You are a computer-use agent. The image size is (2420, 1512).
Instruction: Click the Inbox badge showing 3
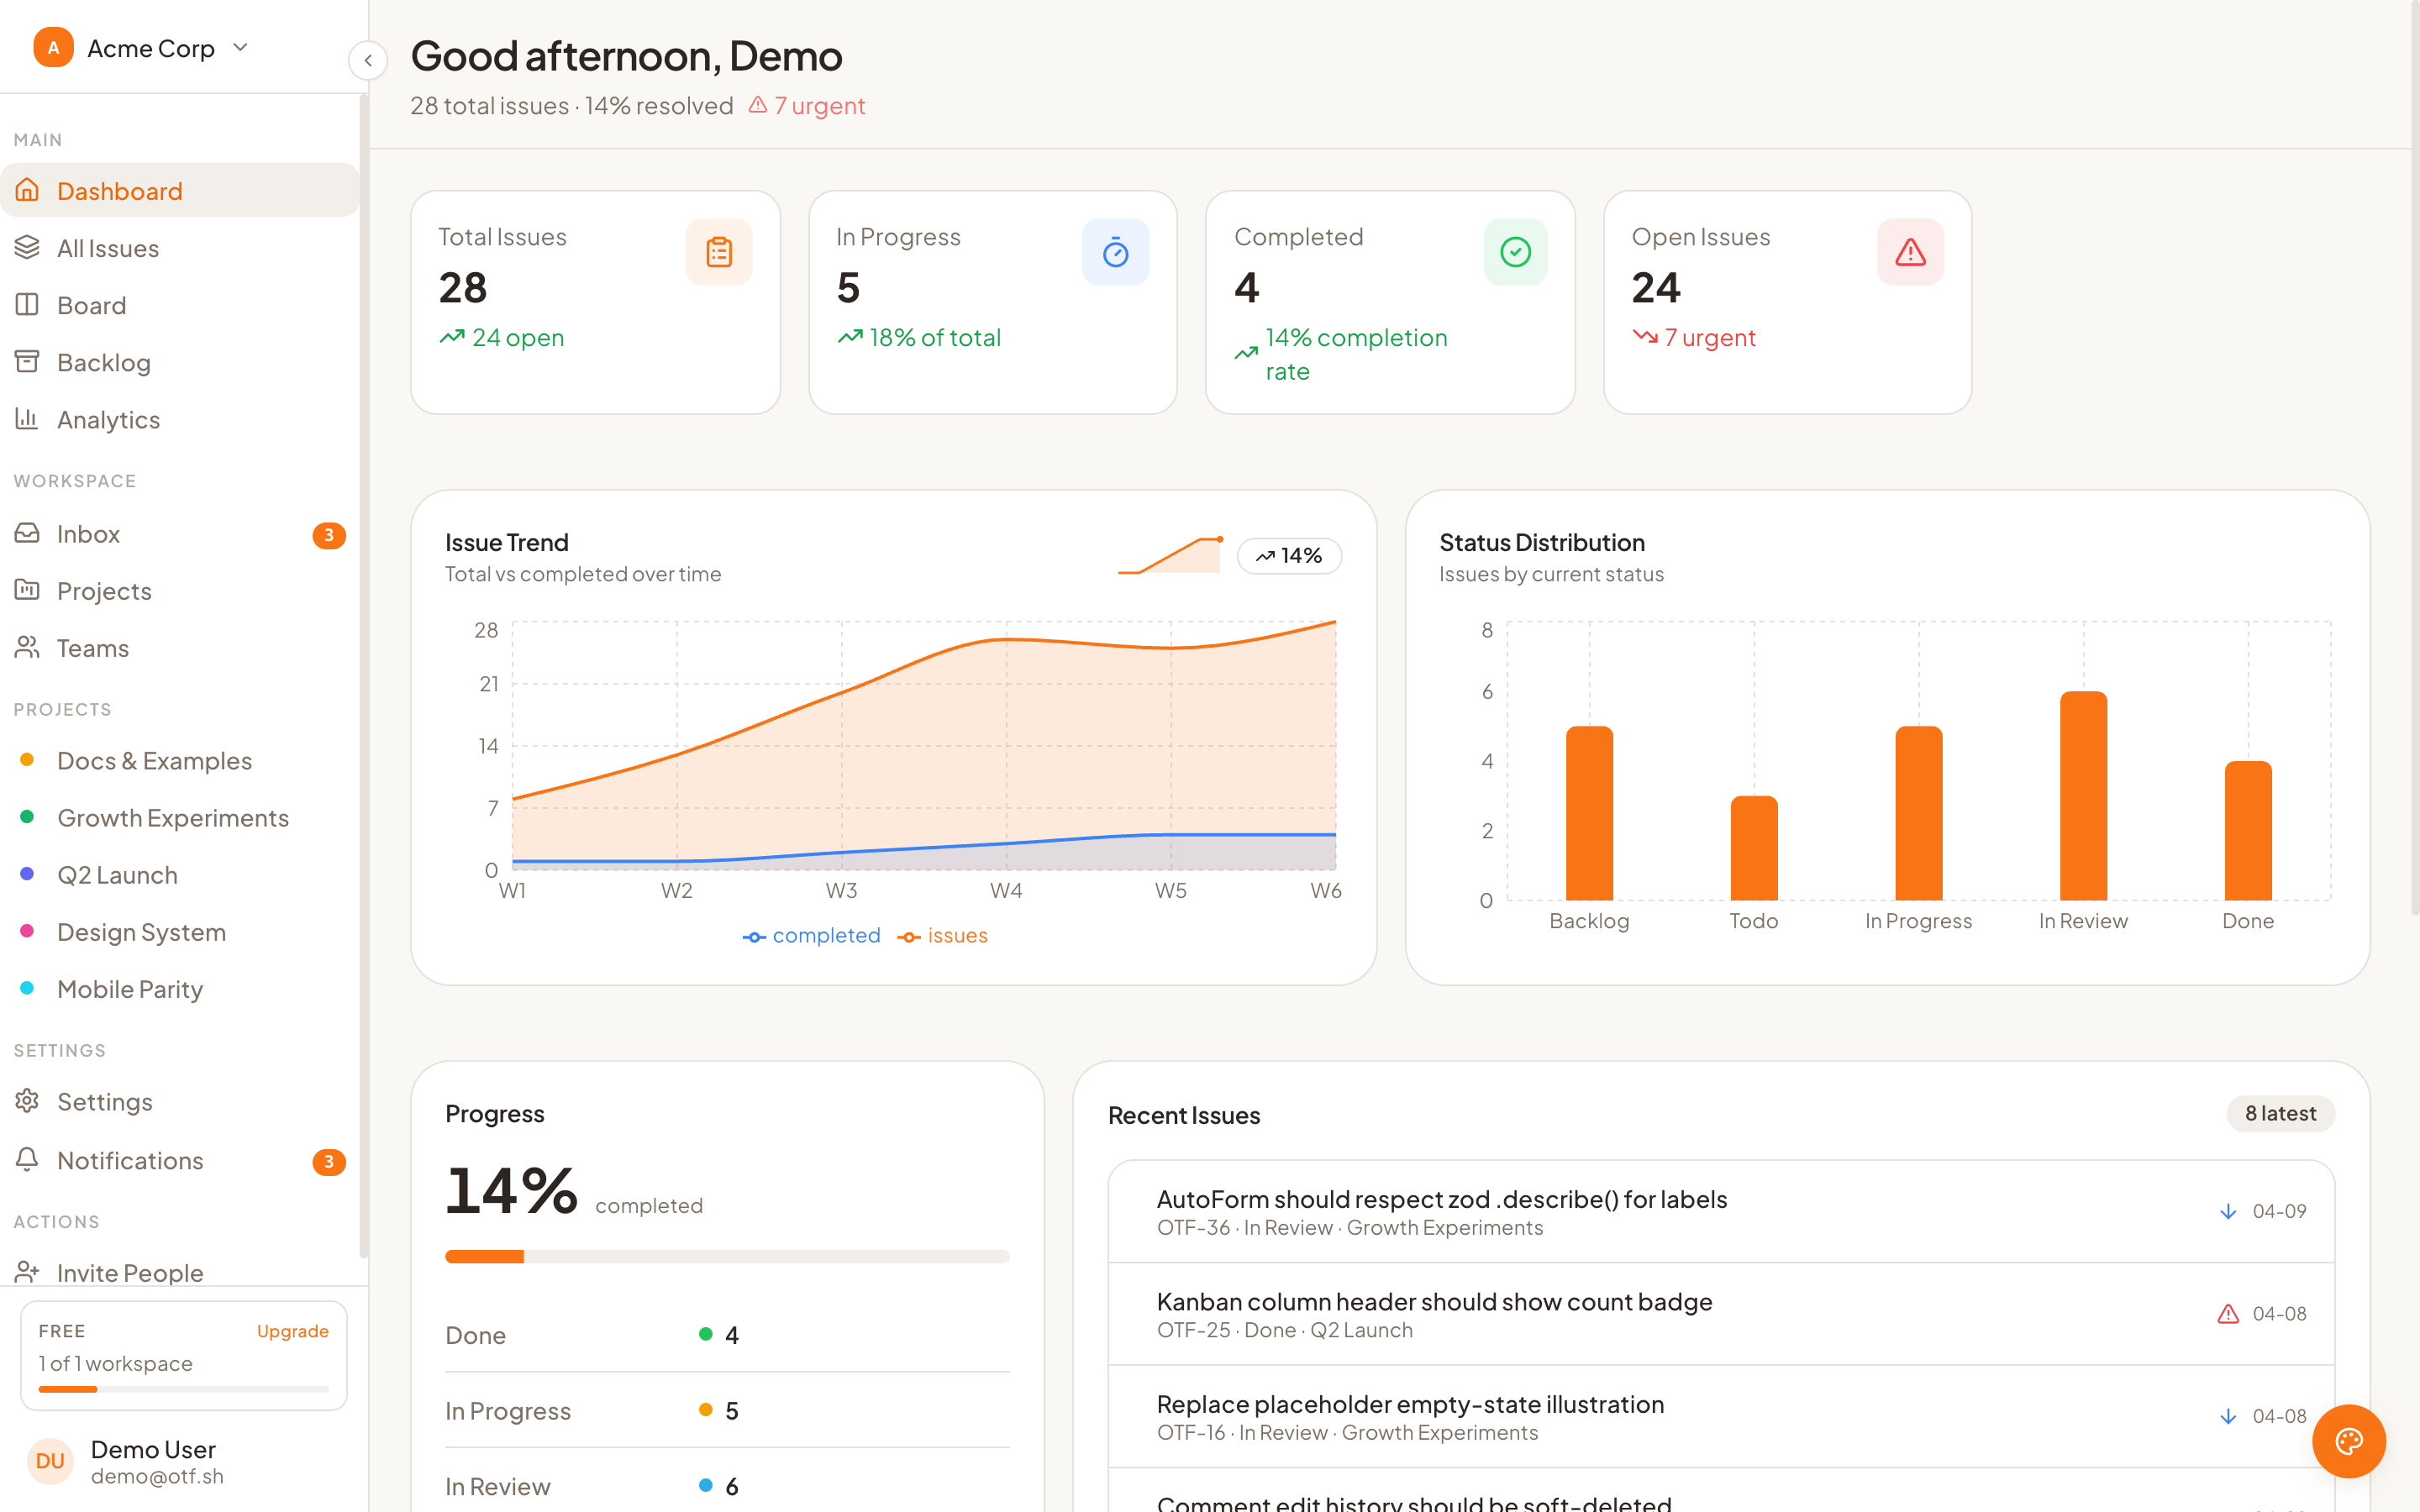[x=329, y=535]
